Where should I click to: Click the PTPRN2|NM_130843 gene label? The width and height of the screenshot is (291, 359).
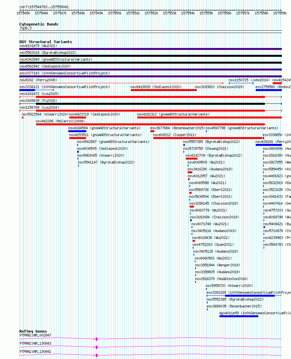coord(36,344)
